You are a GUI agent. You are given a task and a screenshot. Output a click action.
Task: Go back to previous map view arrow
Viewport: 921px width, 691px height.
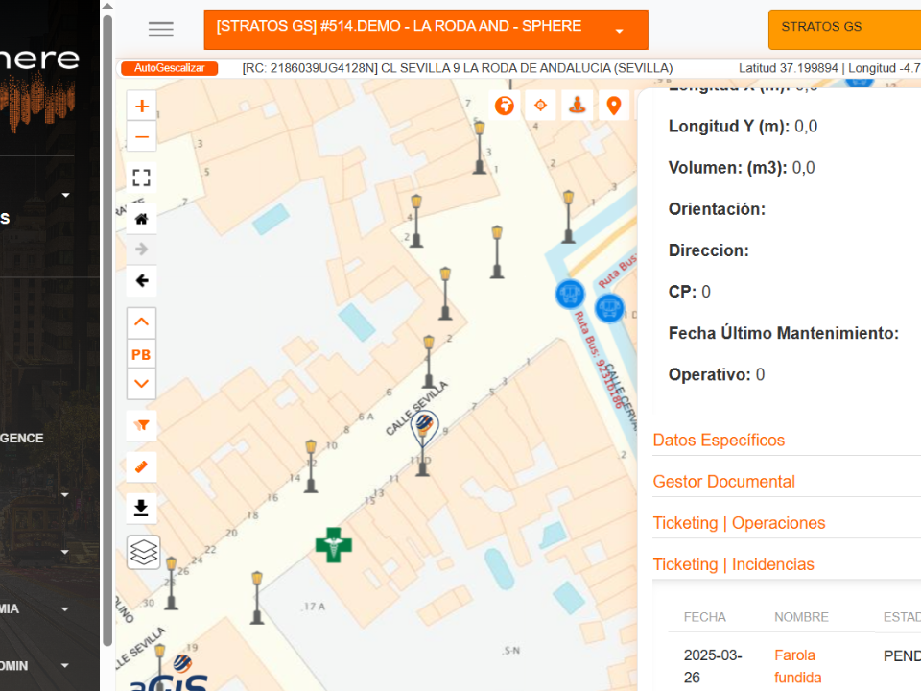pos(142,280)
